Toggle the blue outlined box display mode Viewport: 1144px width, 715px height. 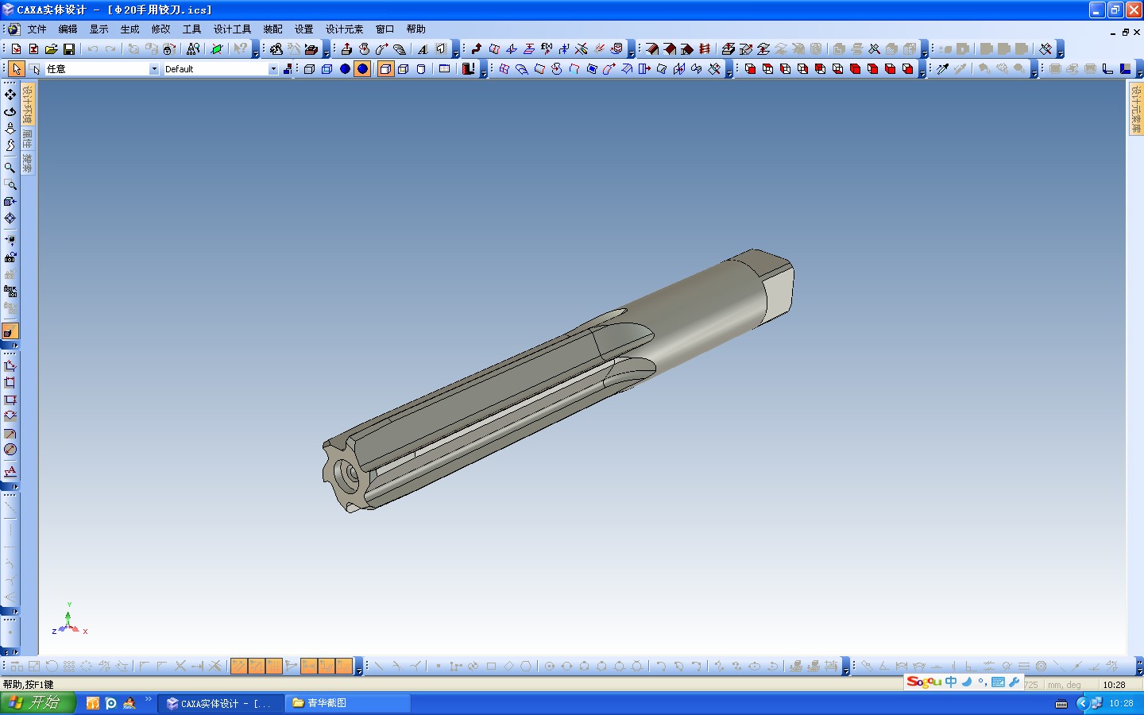[327, 69]
